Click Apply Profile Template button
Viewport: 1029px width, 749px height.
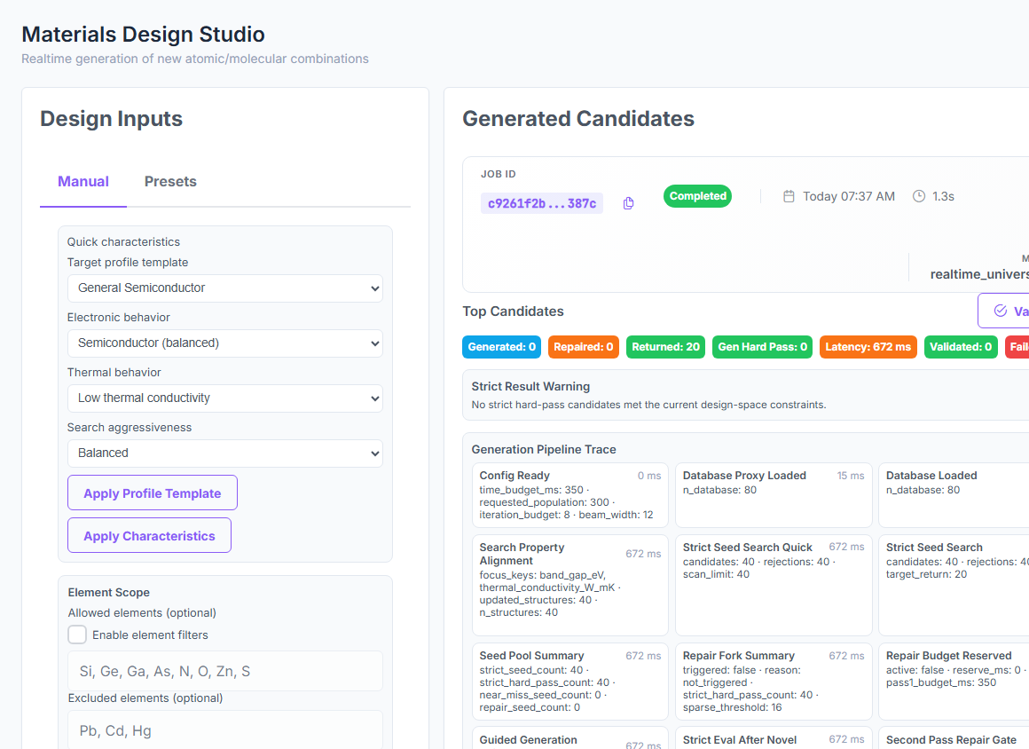pyautogui.click(x=153, y=493)
